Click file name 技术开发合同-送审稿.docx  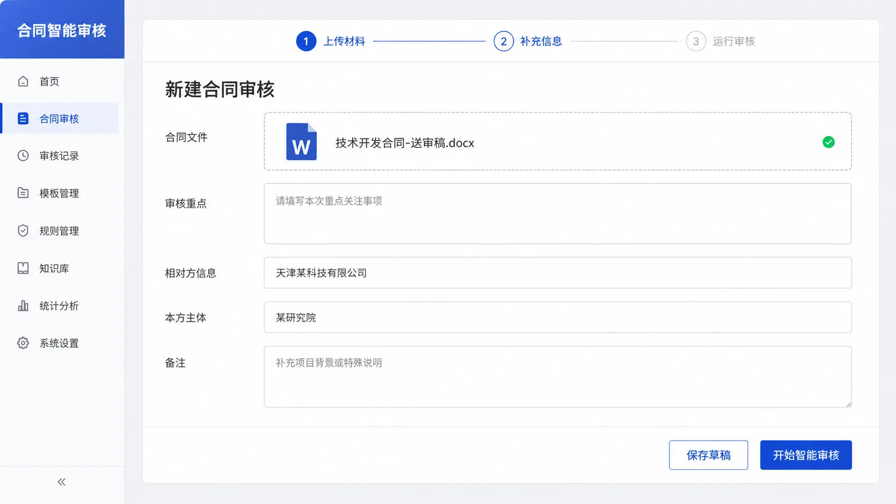pyautogui.click(x=405, y=143)
